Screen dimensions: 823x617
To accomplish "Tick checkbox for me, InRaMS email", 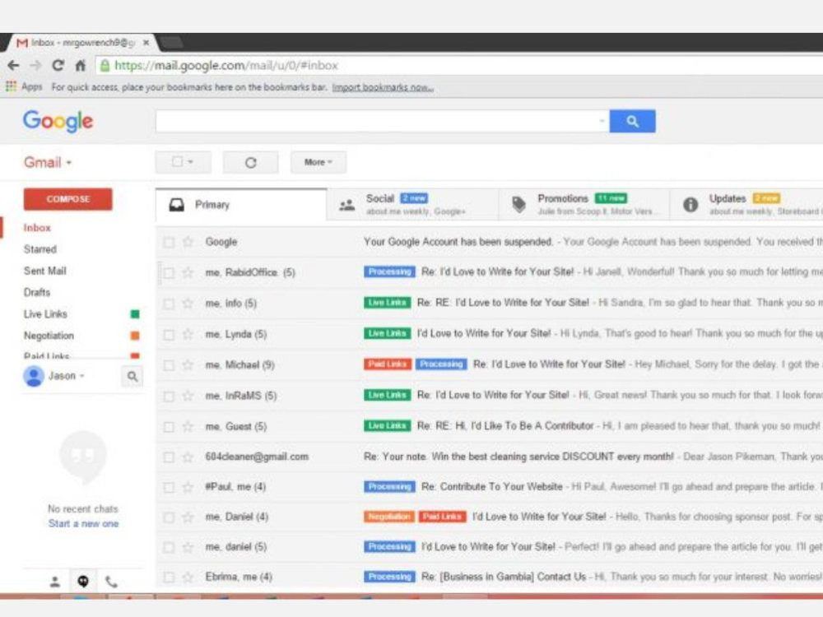I will (169, 397).
